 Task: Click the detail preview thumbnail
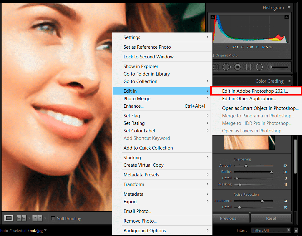pos(249,142)
